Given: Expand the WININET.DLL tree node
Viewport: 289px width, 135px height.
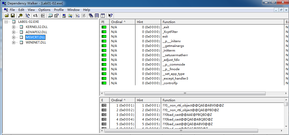Looking at the screenshot, I should point(14,42).
